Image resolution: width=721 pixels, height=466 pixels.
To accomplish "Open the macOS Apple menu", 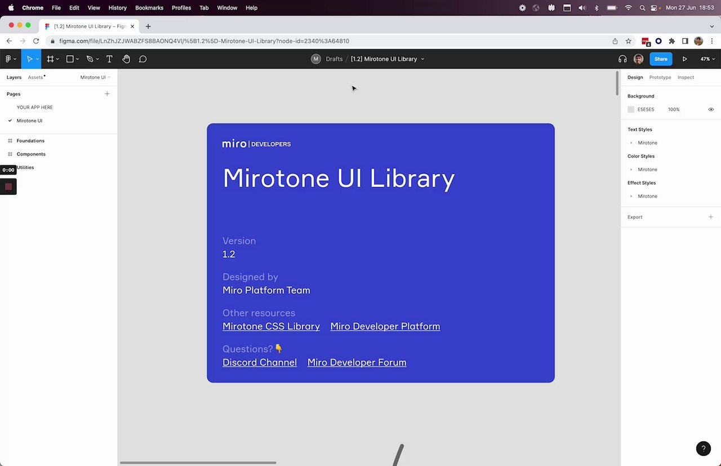I will [11, 8].
